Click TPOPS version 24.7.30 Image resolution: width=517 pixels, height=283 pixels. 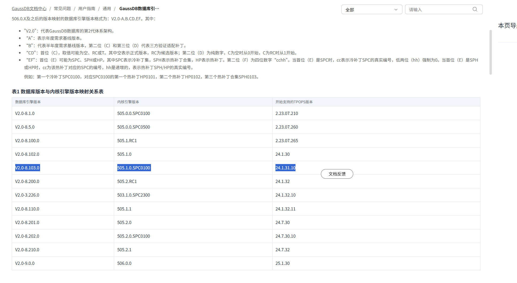(x=282, y=222)
